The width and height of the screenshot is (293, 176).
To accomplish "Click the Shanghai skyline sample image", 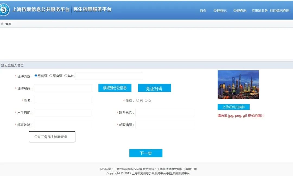I will (x=238, y=84).
